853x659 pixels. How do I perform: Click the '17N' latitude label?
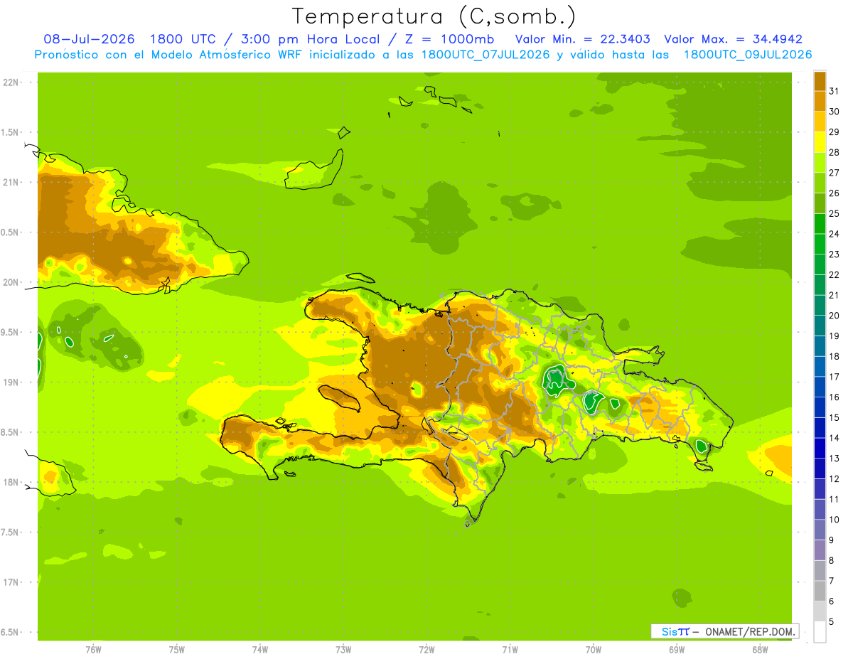click(11, 582)
